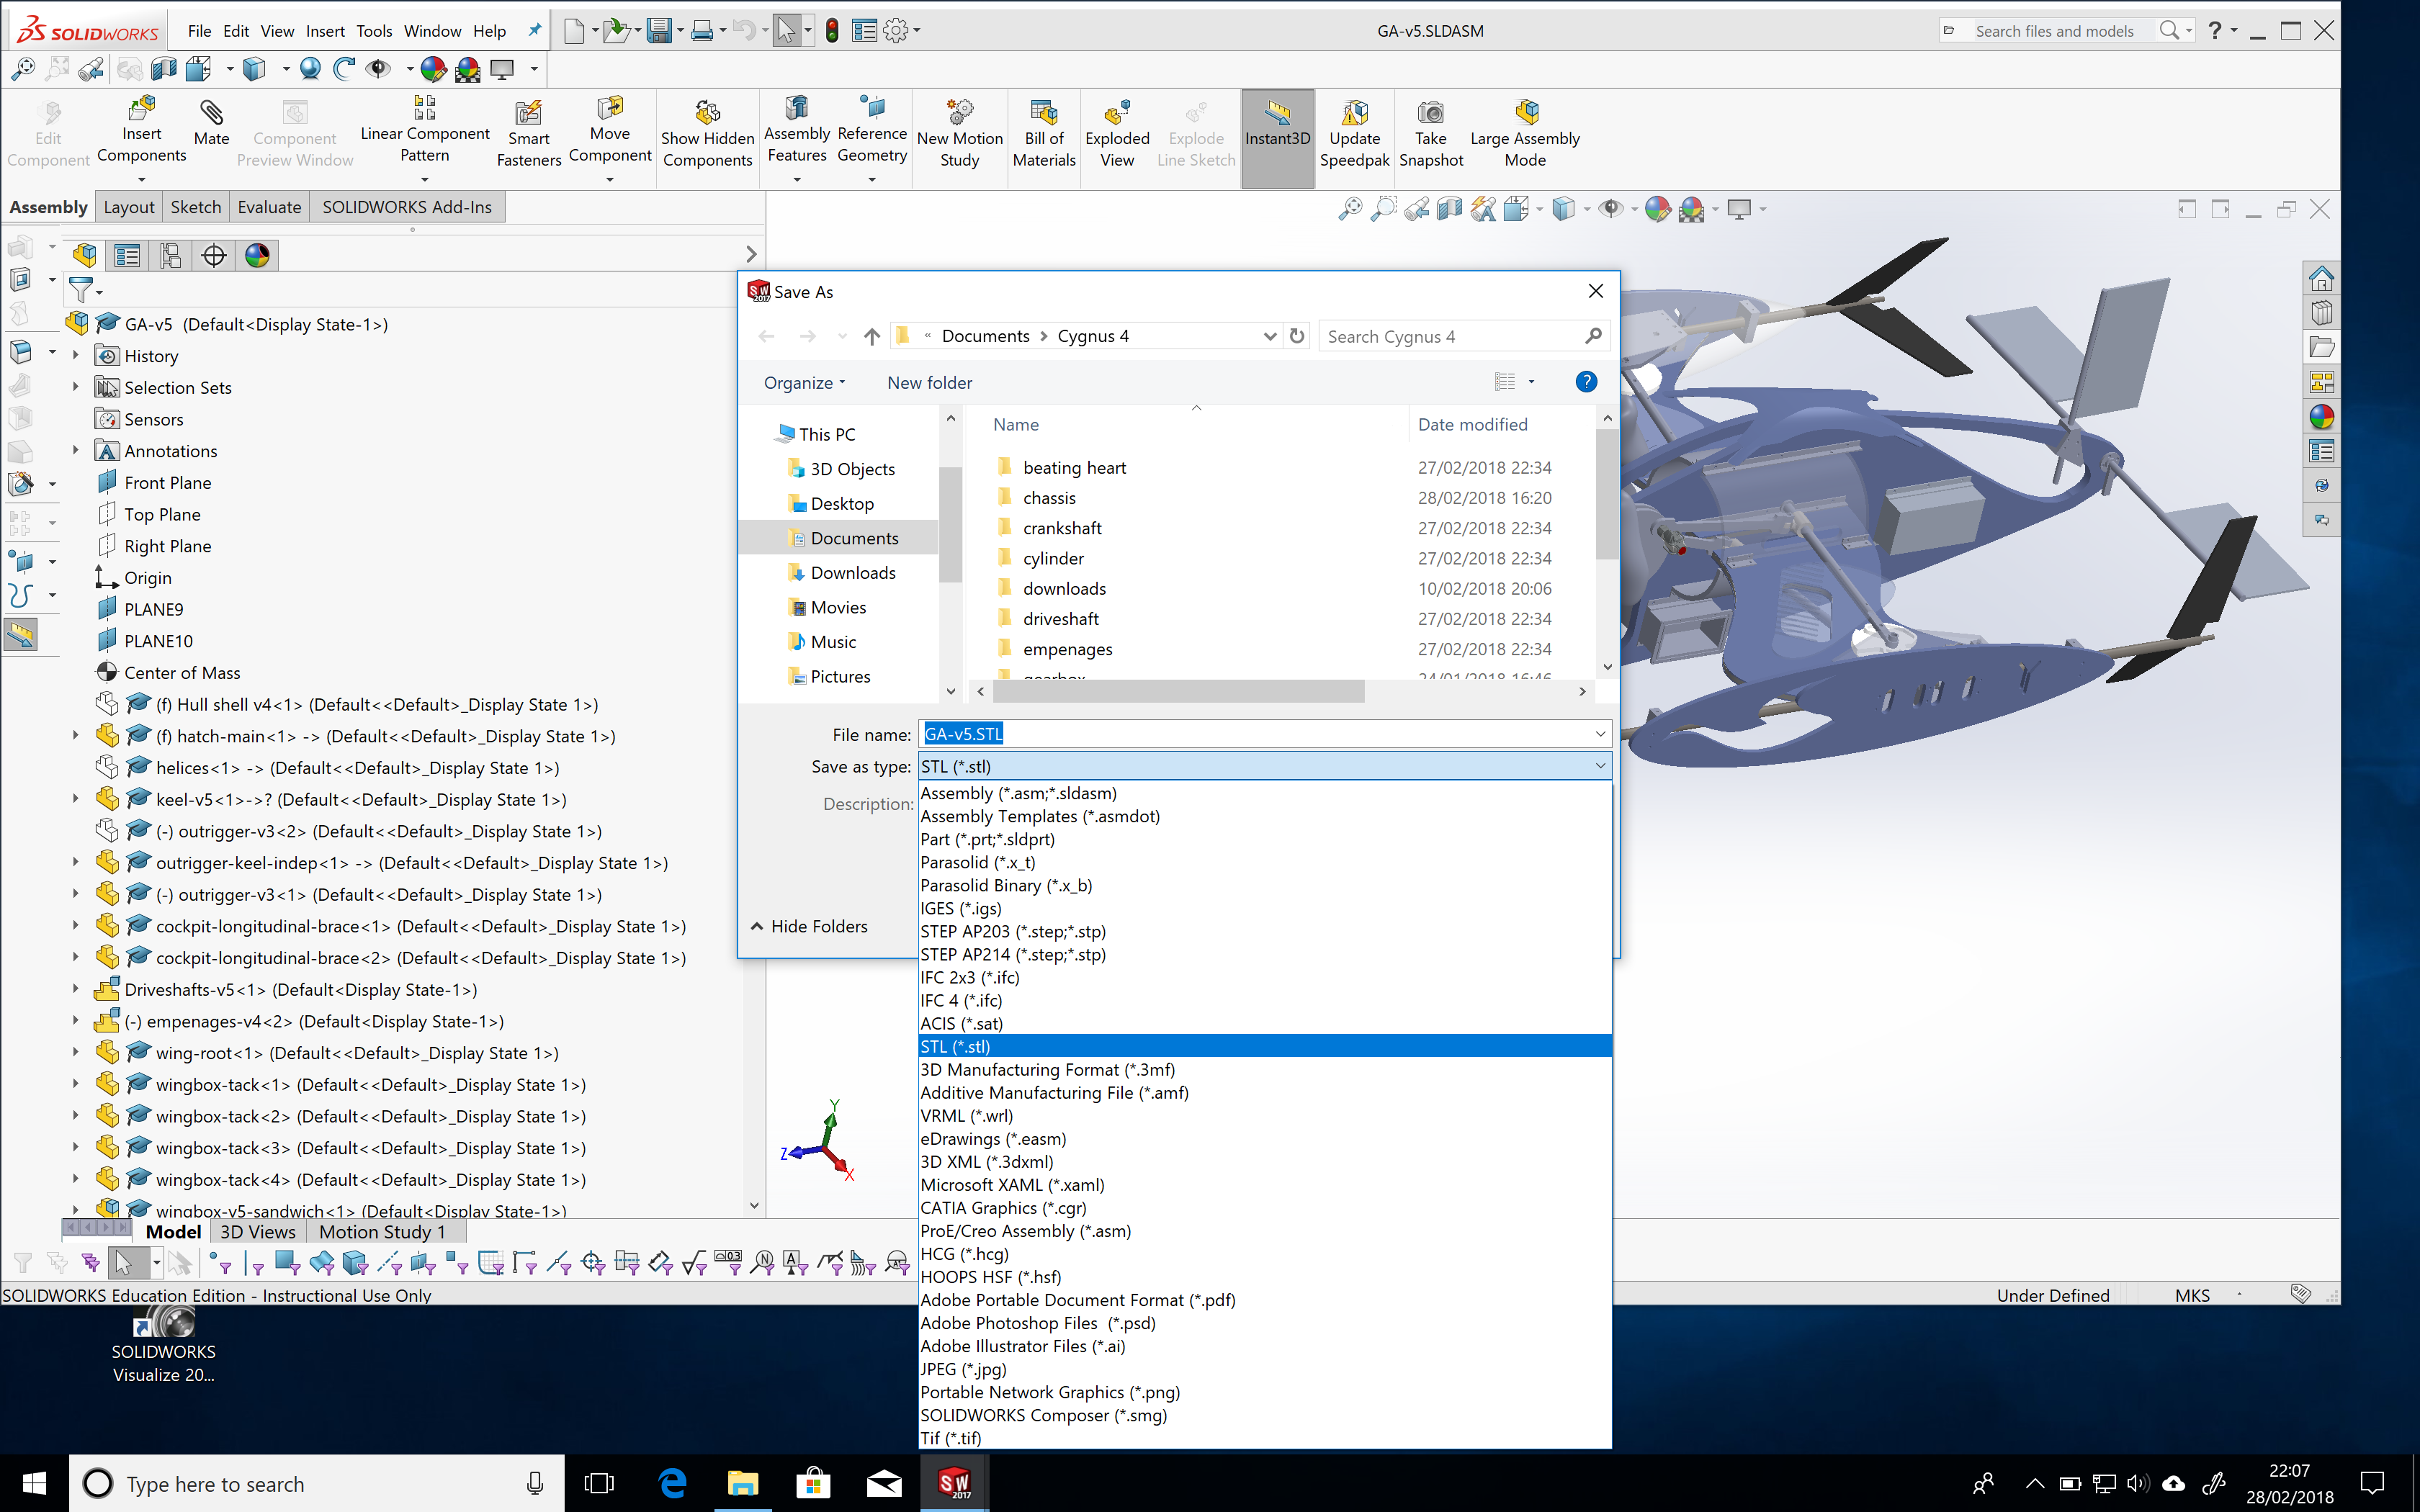The height and width of the screenshot is (1512, 2420).
Task: Switch to the Evaluate tab
Action: (x=269, y=207)
